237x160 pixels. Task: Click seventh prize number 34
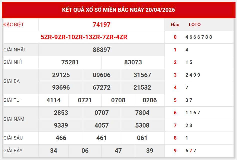click(x=53, y=151)
